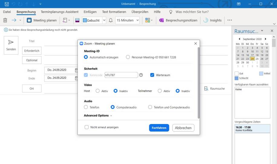Click the Ort button
Viewport: 277px width, 164px height.
[x=32, y=89]
